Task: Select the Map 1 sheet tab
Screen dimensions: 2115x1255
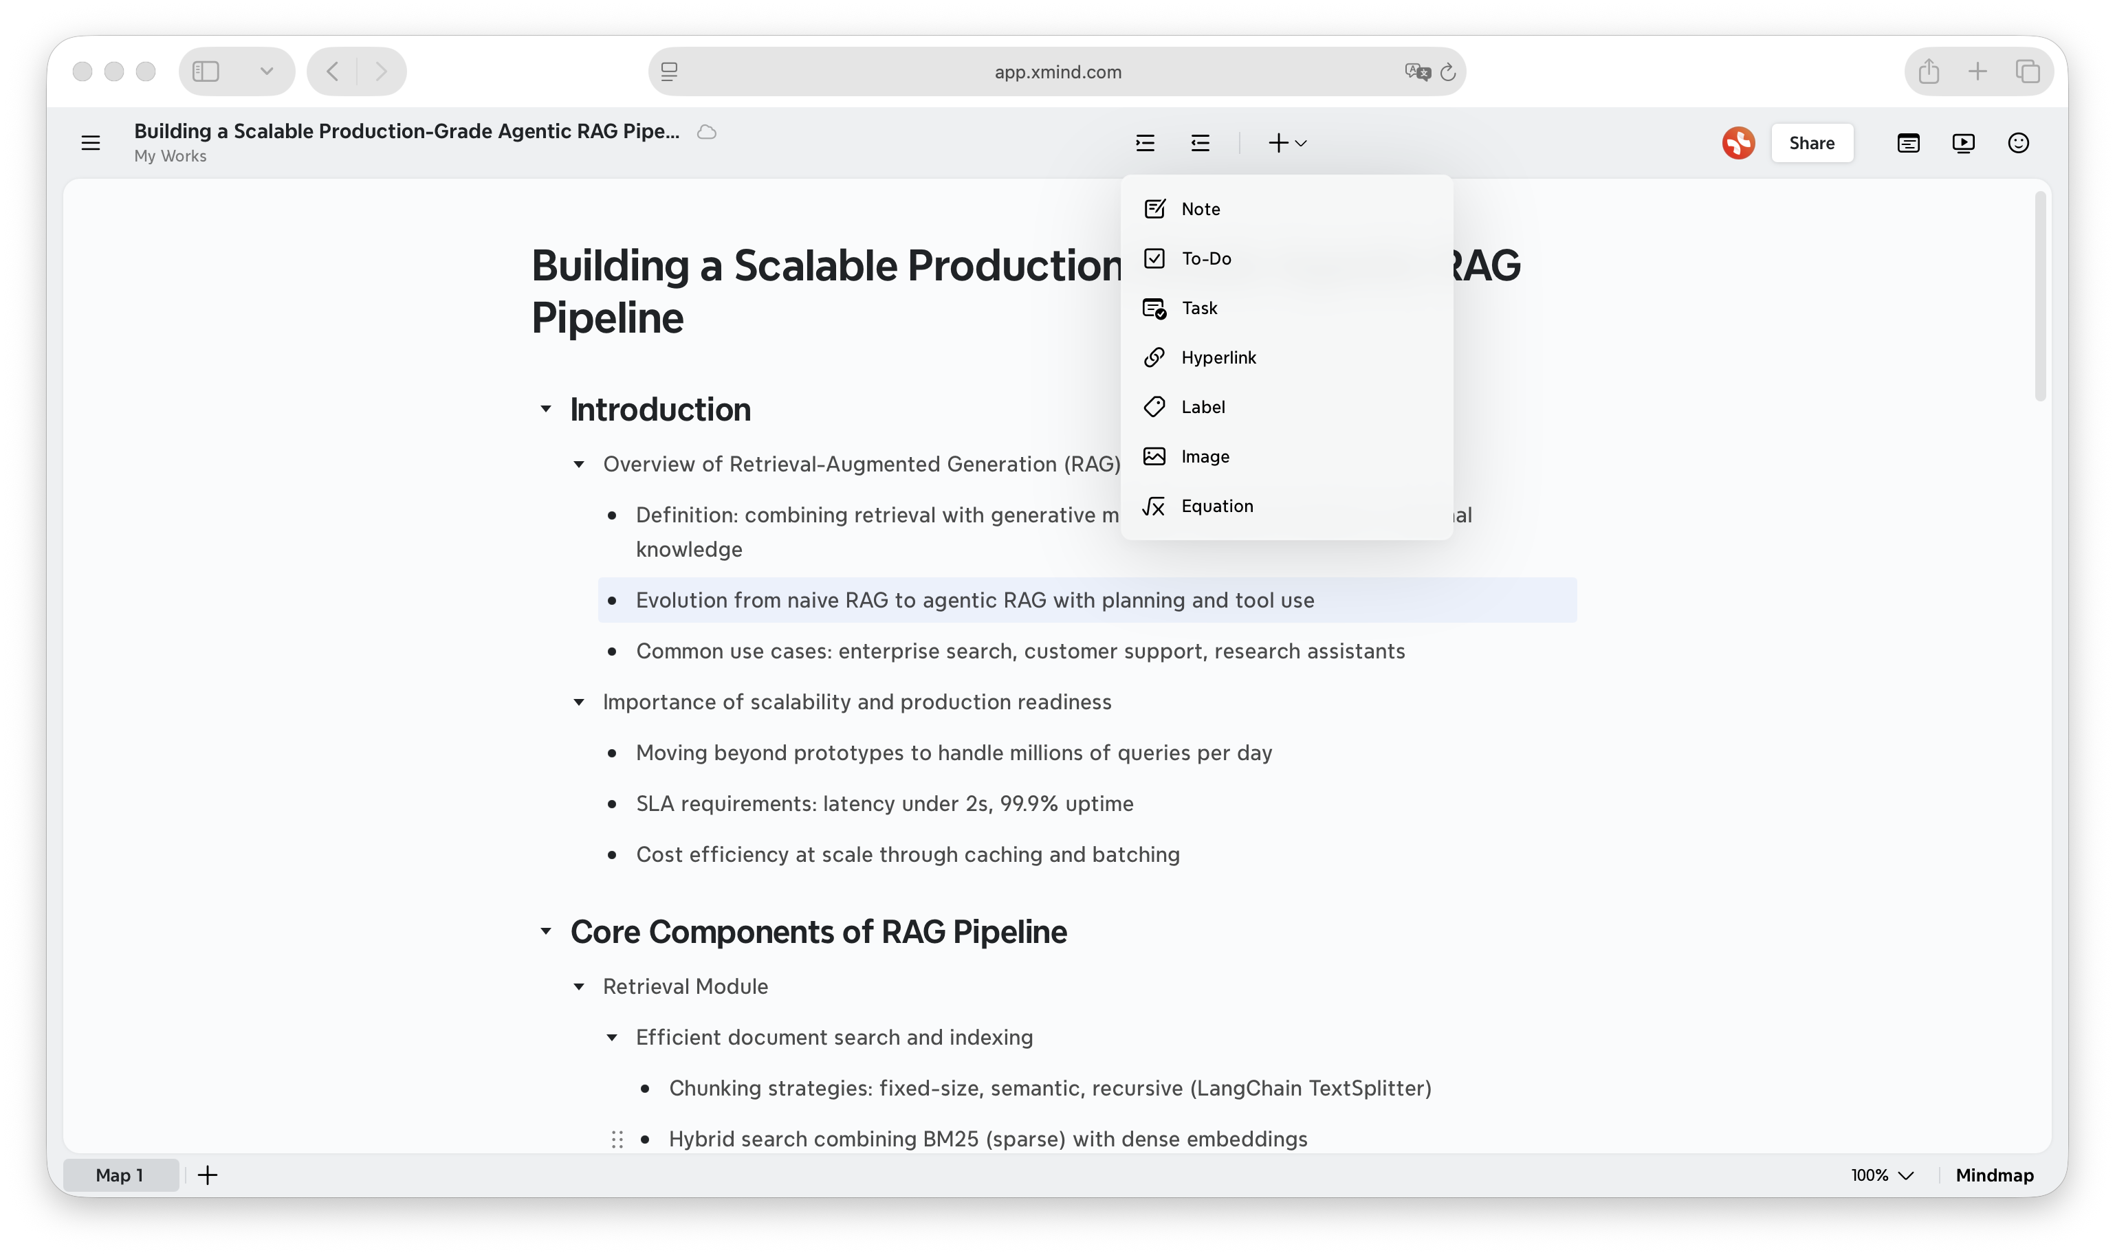Action: (x=120, y=1175)
